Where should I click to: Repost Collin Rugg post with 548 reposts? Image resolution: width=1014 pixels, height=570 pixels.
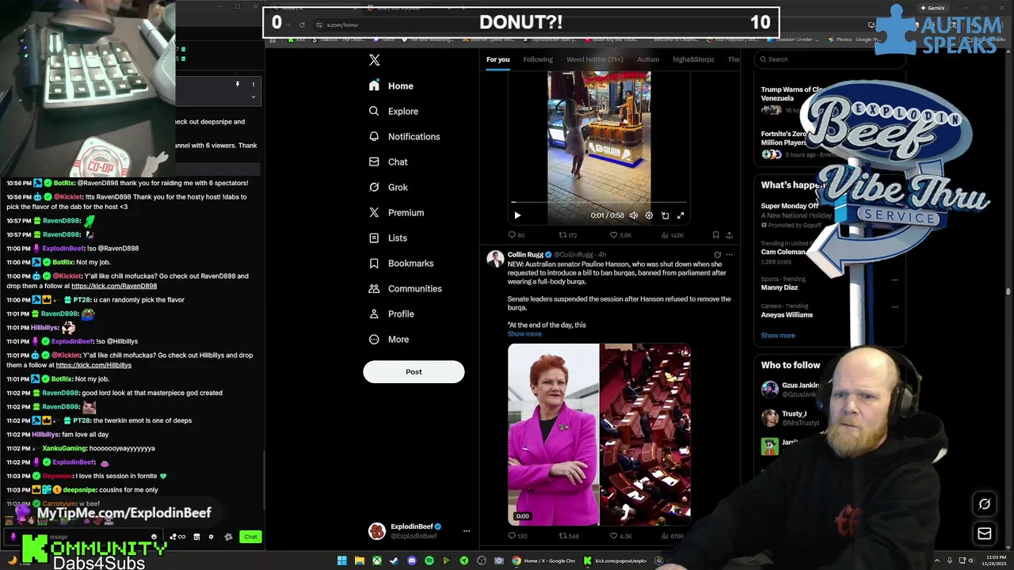coord(568,536)
